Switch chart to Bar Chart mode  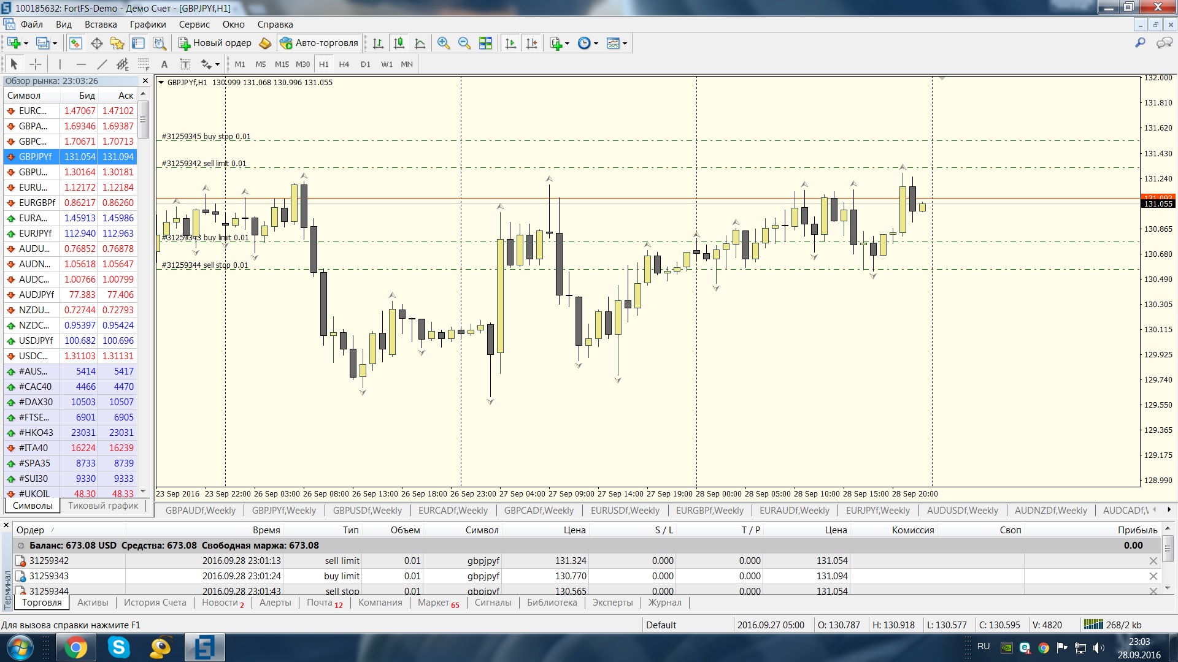coord(378,43)
